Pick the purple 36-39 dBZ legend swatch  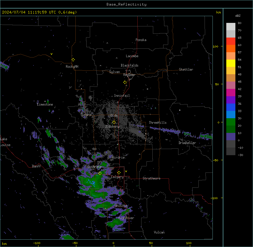(231, 100)
